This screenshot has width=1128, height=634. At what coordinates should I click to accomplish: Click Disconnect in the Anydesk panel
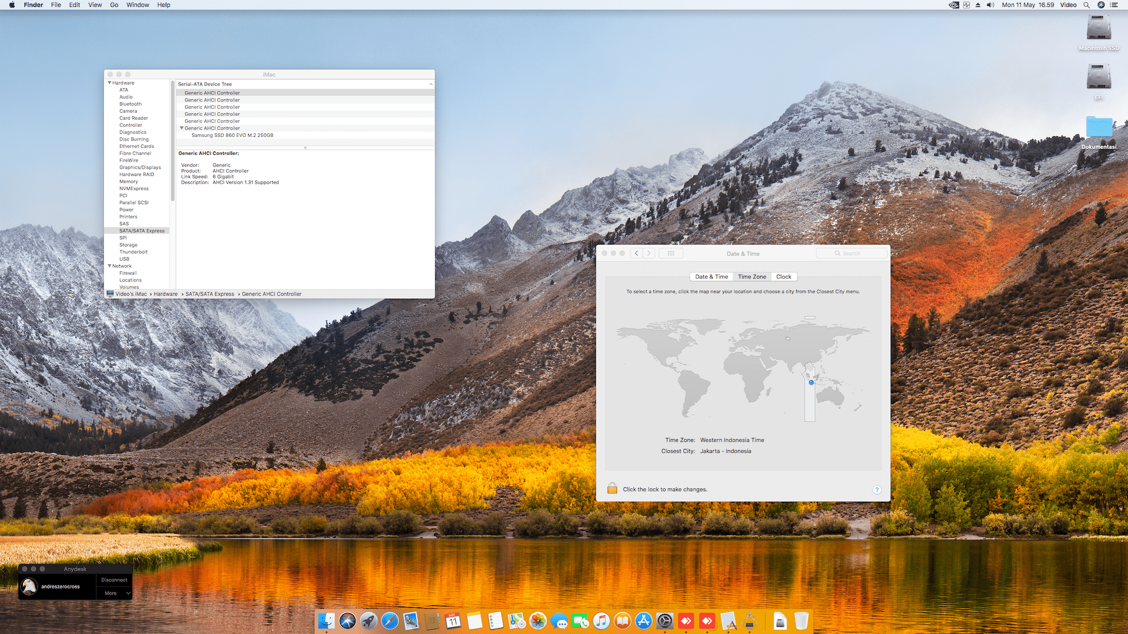[x=114, y=579]
